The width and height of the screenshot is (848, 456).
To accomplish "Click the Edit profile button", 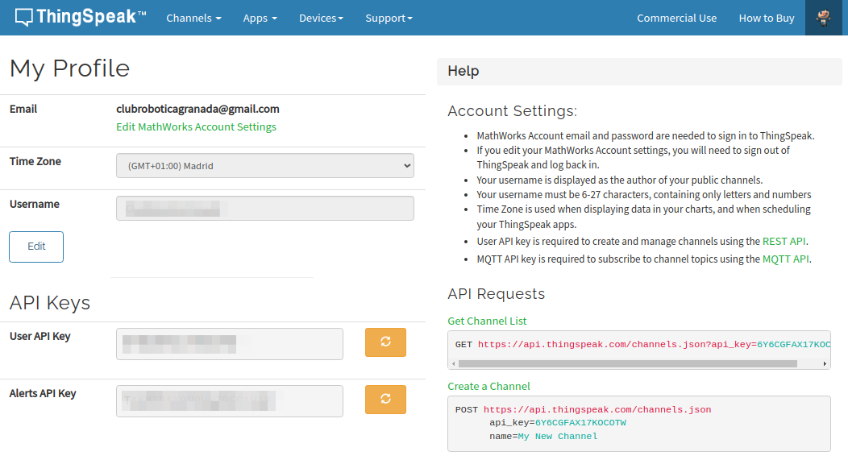I will pyautogui.click(x=36, y=247).
